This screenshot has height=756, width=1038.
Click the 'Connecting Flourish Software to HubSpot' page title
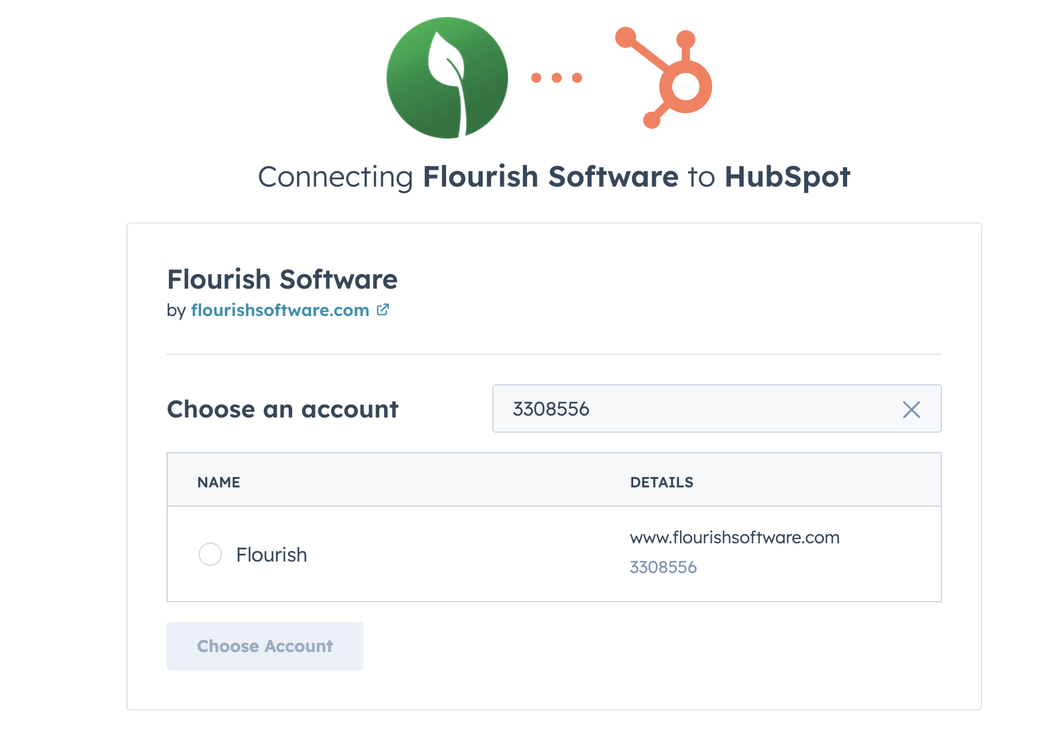[x=554, y=177]
